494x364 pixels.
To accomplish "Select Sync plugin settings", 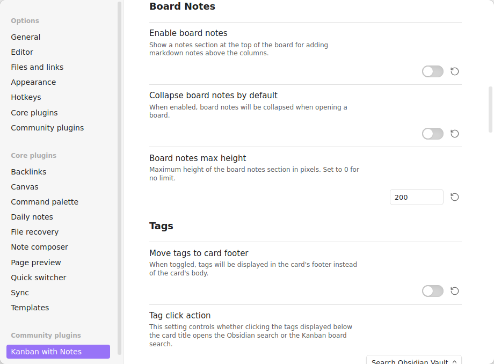I will pyautogui.click(x=59, y=293).
